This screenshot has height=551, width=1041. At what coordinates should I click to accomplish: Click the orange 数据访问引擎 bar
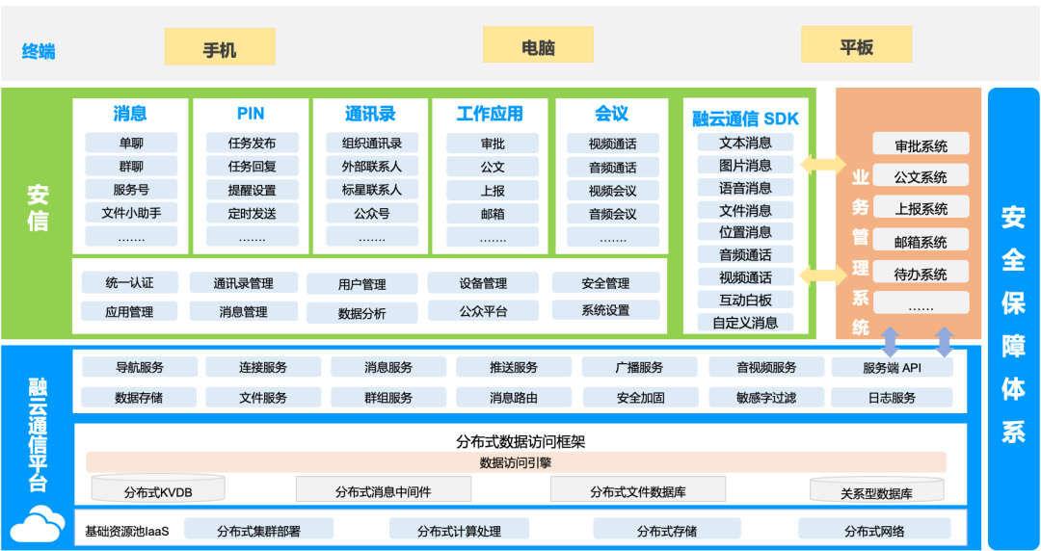(516, 462)
